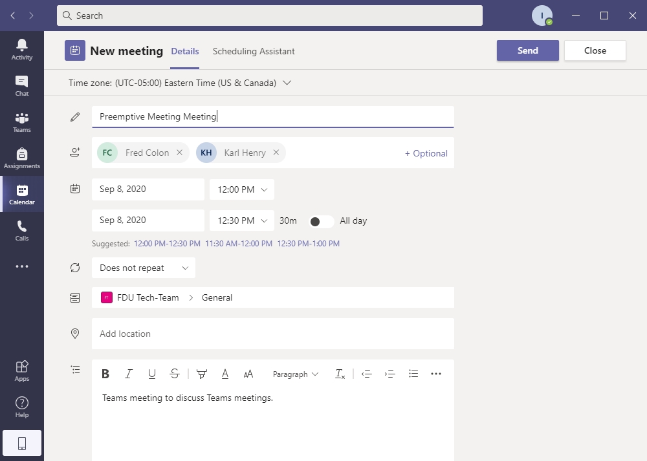Remove Fred Colon from attendees
647x461 pixels.
pos(179,153)
